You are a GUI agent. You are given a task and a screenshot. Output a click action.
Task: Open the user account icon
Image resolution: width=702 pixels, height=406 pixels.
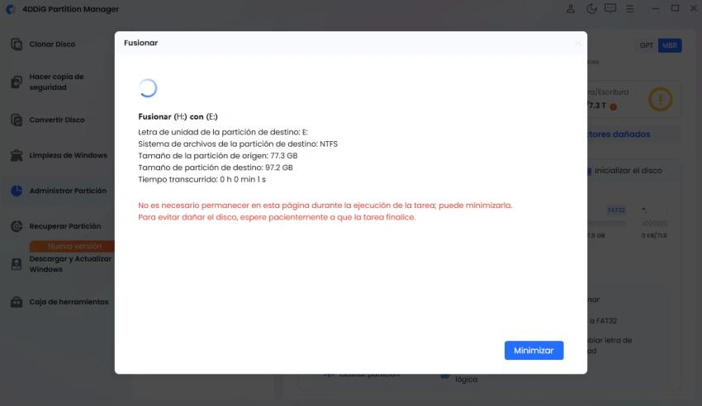(x=571, y=8)
